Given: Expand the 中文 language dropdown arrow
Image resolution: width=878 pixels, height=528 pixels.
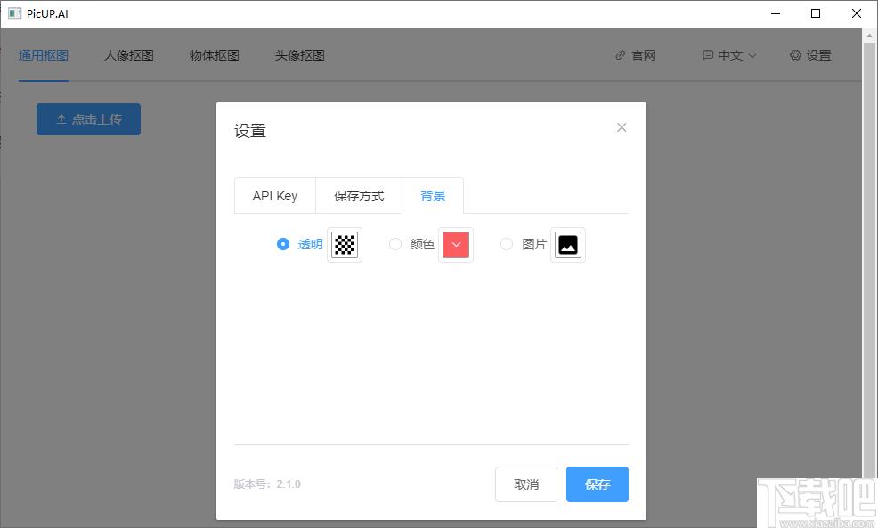Looking at the screenshot, I should click(x=752, y=55).
